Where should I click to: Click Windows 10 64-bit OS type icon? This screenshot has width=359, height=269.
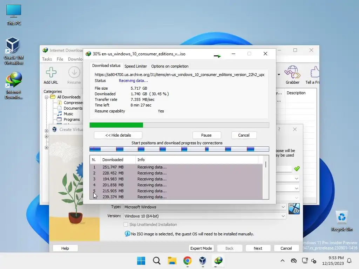(294, 209)
